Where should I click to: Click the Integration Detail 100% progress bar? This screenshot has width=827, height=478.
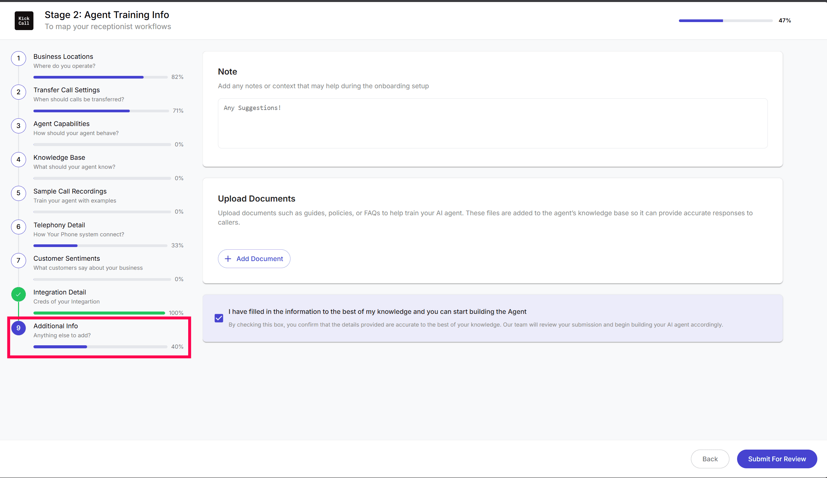99,313
